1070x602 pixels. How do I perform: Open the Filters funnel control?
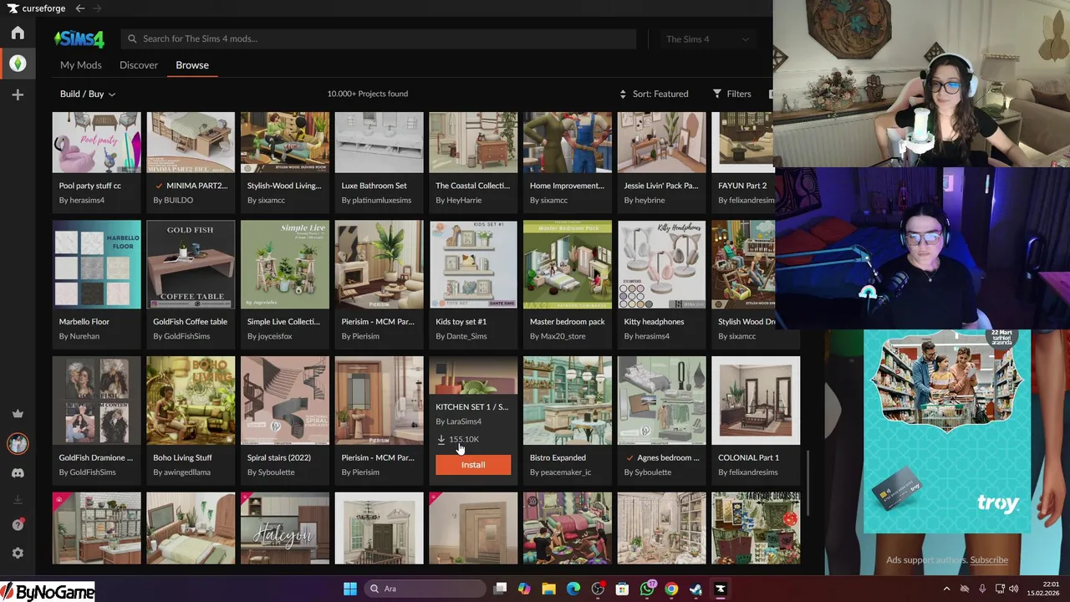point(731,94)
